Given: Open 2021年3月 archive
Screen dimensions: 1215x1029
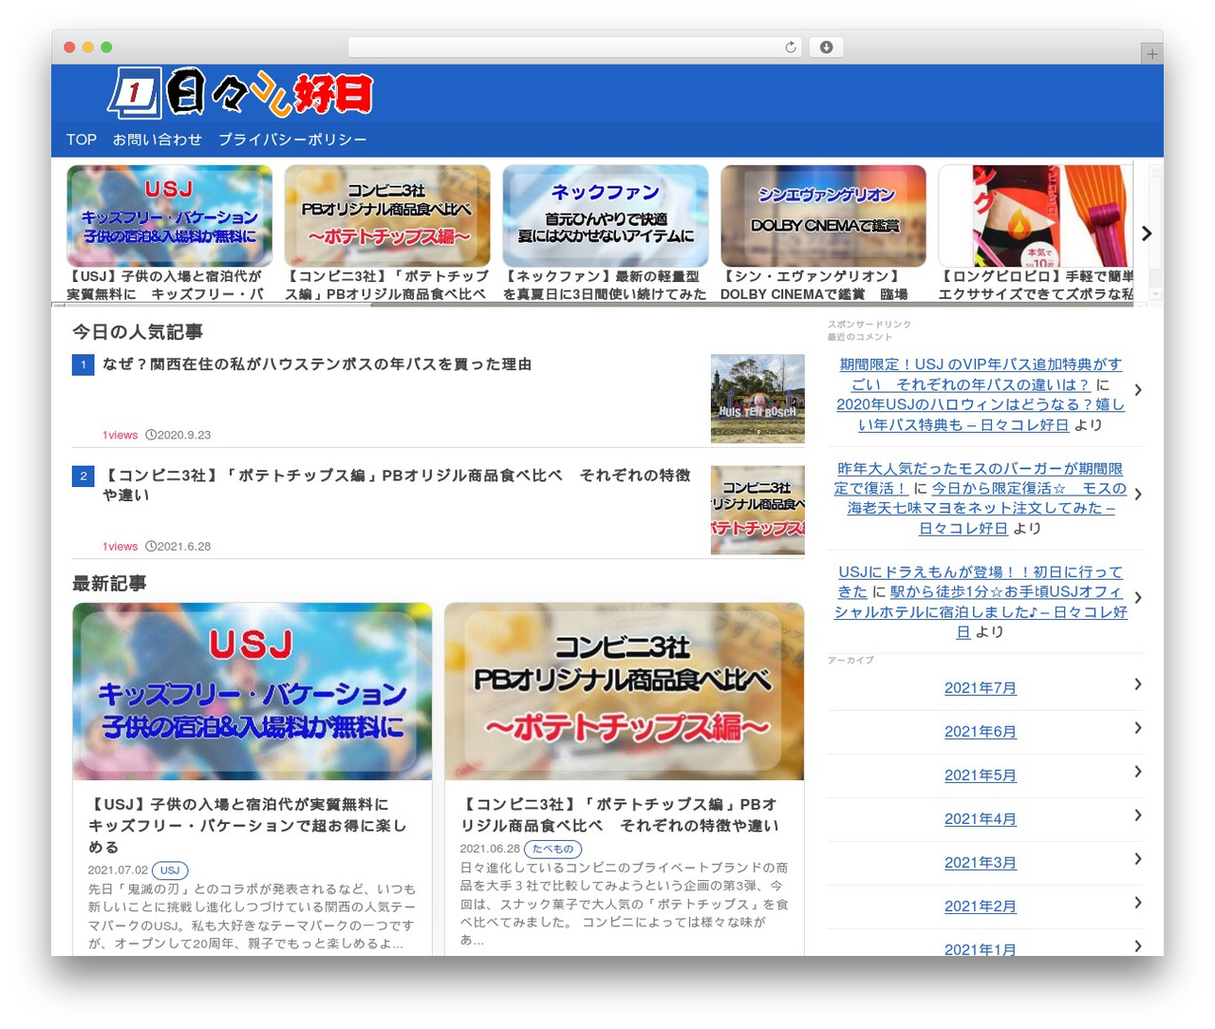Looking at the screenshot, I should [x=981, y=863].
